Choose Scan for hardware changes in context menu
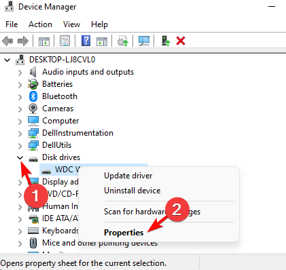This screenshot has height=270, width=286. [152, 212]
